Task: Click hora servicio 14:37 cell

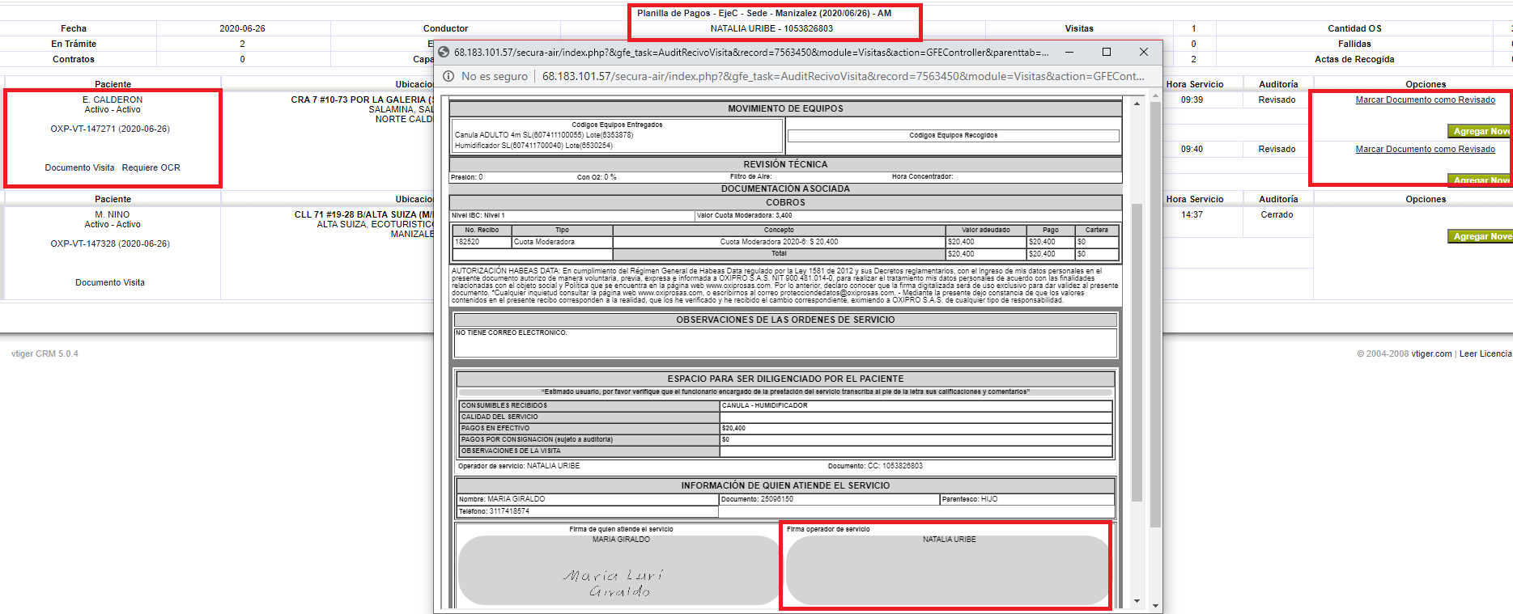Action: pyautogui.click(x=1192, y=214)
